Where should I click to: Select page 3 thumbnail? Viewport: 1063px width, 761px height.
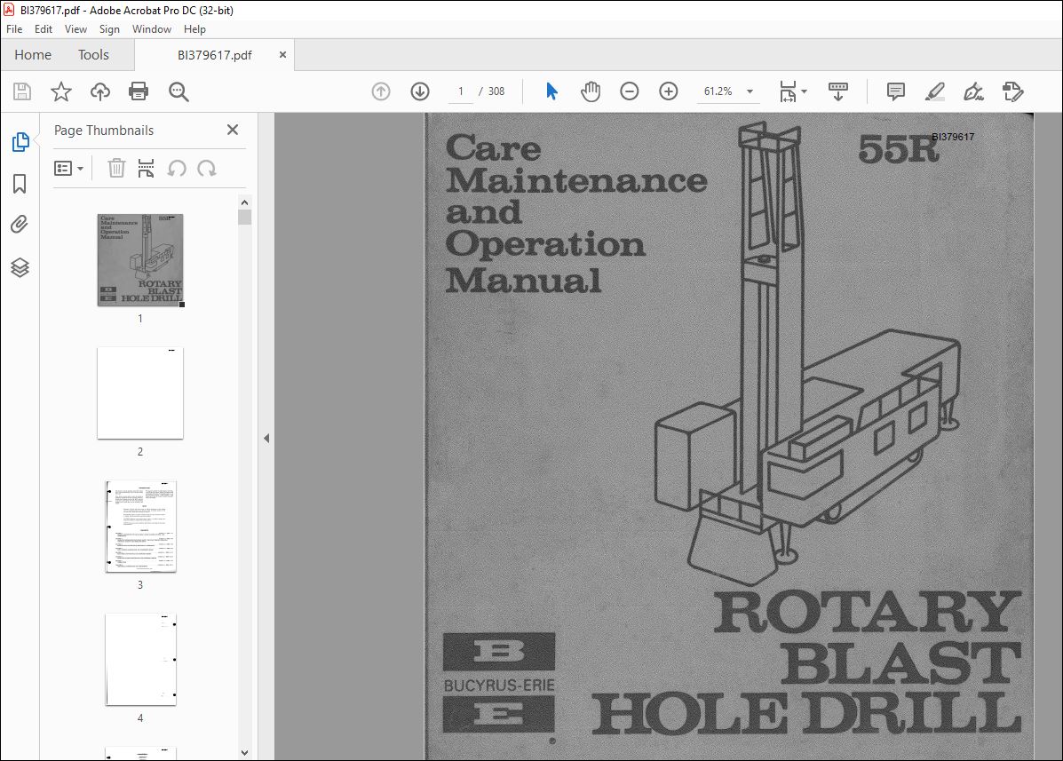pyautogui.click(x=141, y=527)
